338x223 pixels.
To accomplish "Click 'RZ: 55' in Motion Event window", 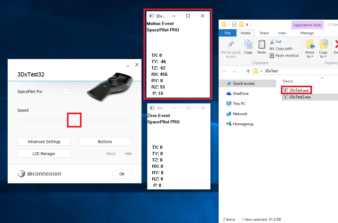I will point(158,87).
